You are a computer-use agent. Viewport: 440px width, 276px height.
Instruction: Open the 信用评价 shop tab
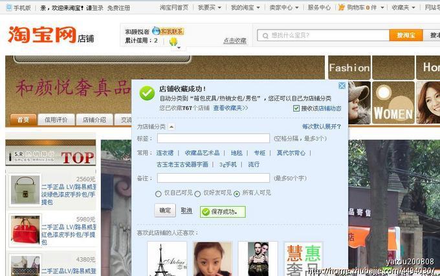[56, 120]
